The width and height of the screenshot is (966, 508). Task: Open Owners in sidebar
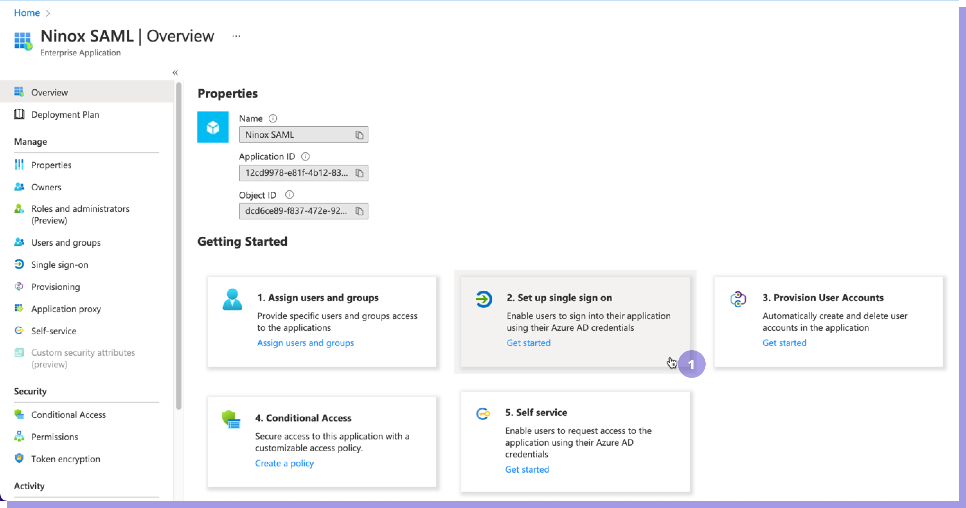tap(87, 187)
